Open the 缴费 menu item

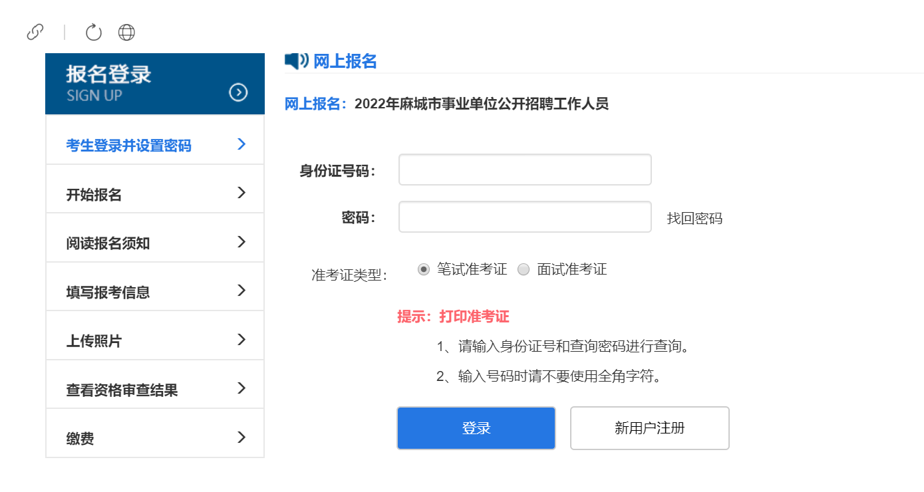tap(155, 433)
